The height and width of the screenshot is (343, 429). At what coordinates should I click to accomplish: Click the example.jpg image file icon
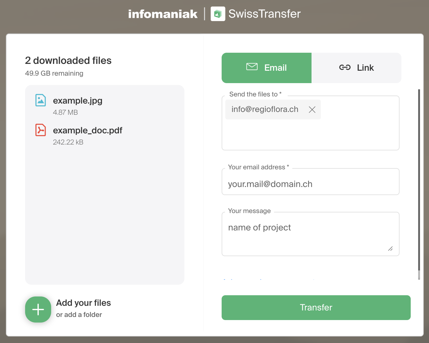[41, 100]
